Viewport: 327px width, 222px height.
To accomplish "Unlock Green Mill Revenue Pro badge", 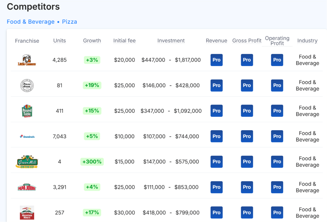I will click(x=217, y=162).
